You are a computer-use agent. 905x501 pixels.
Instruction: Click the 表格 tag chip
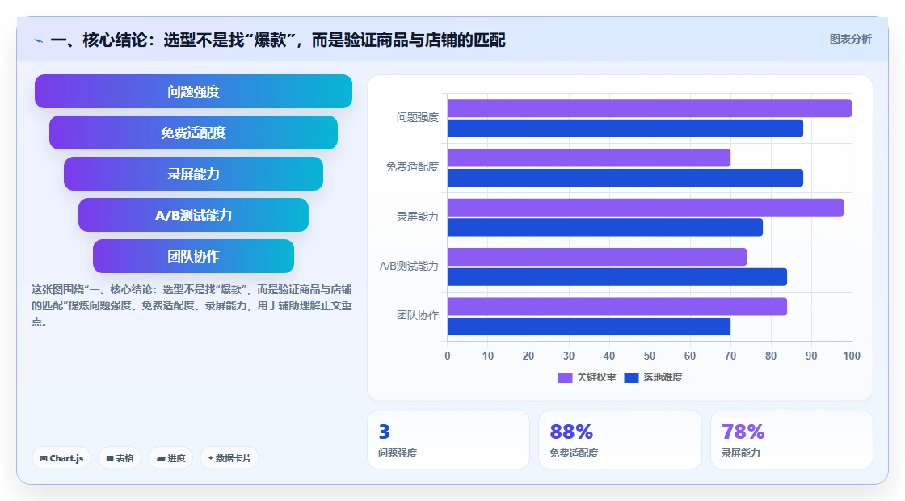120,458
